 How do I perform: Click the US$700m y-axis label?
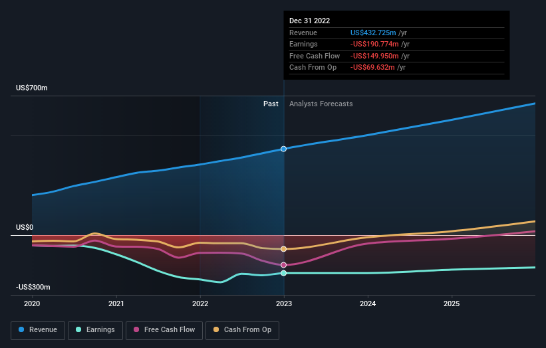coord(32,88)
